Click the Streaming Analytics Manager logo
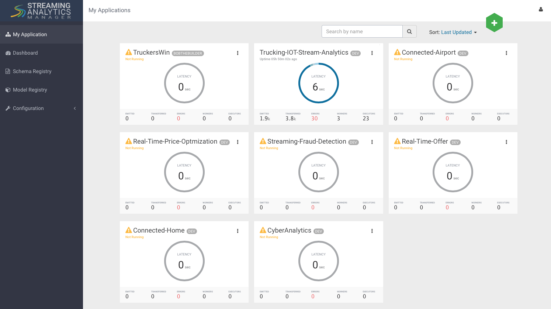The width and height of the screenshot is (551, 309). coord(41,11)
